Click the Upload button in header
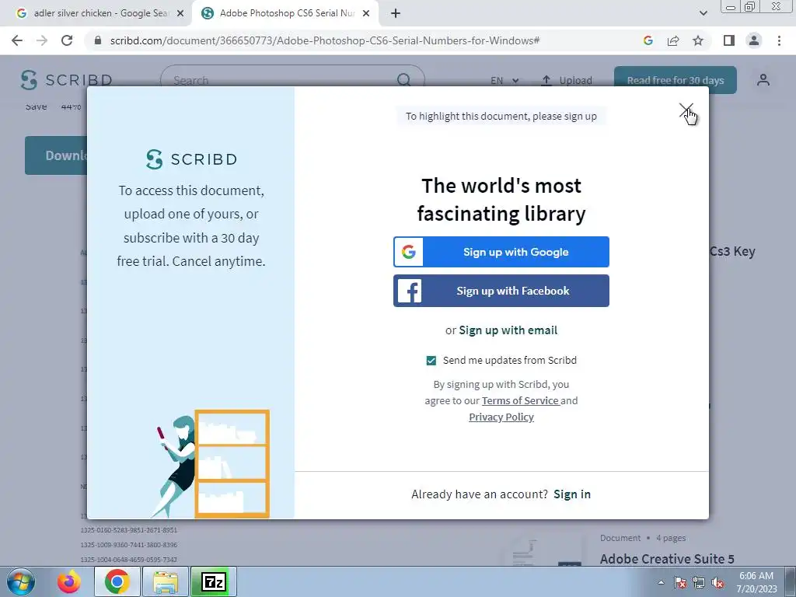796x597 pixels. [x=567, y=80]
